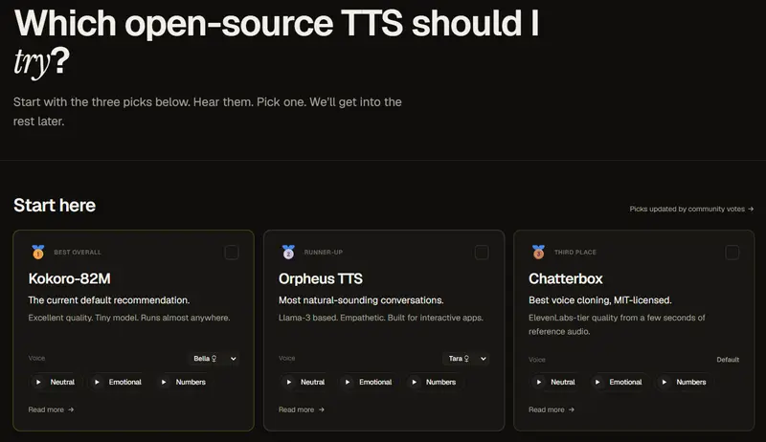Open Read more for Orpheus TTS
The width and height of the screenshot is (766, 442).
coord(302,409)
